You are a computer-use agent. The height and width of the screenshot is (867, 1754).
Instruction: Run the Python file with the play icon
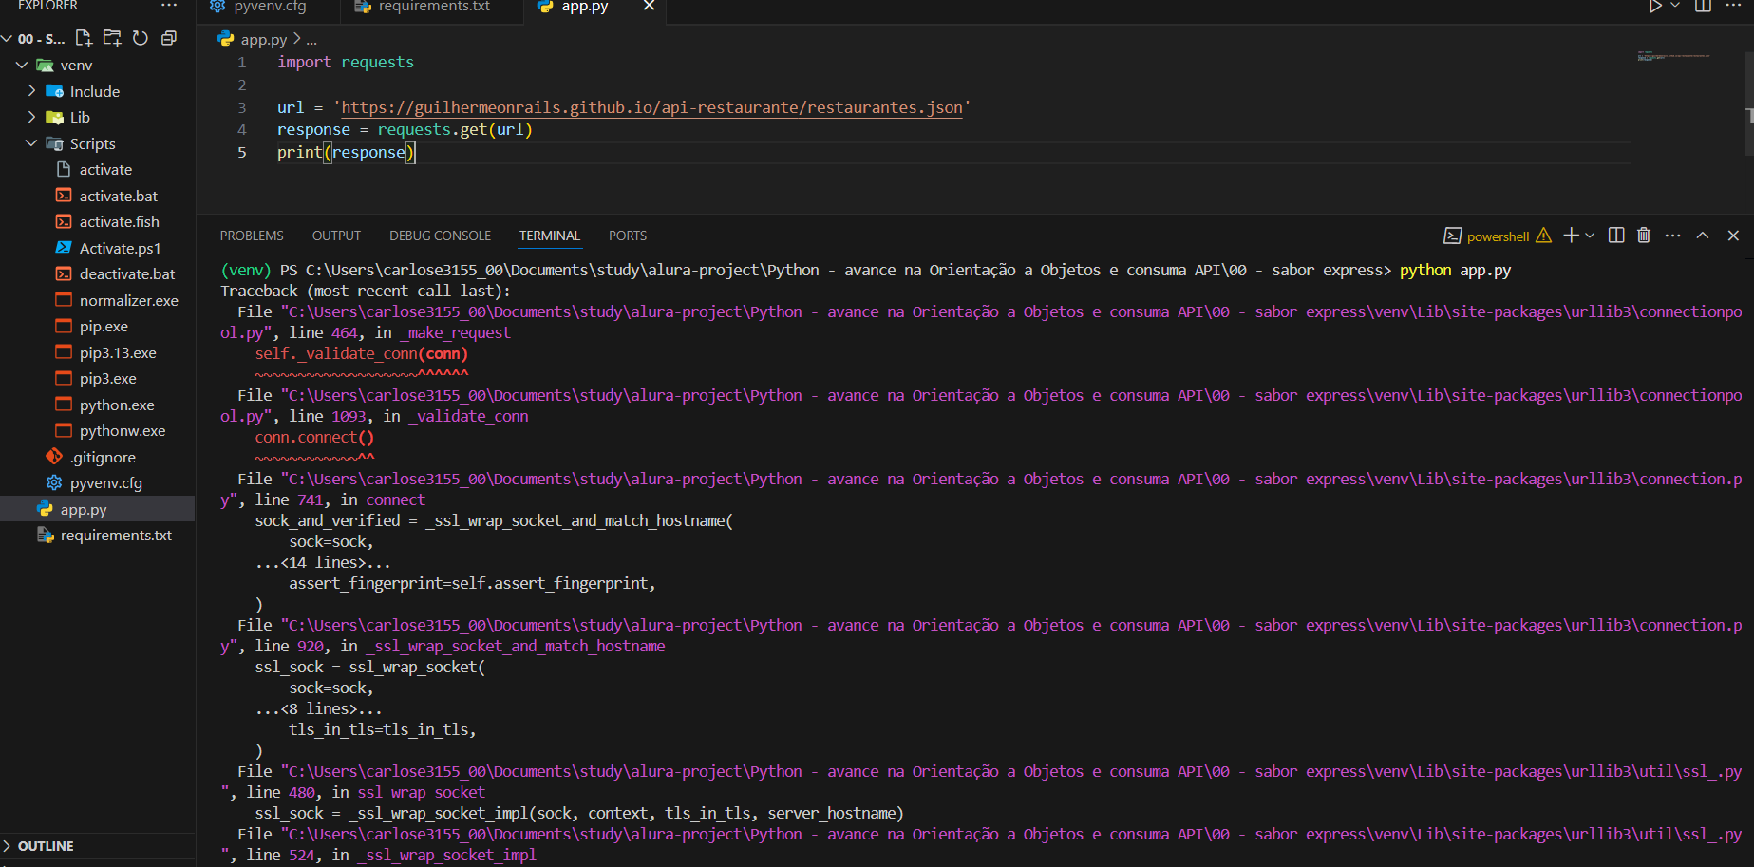pos(1655,6)
